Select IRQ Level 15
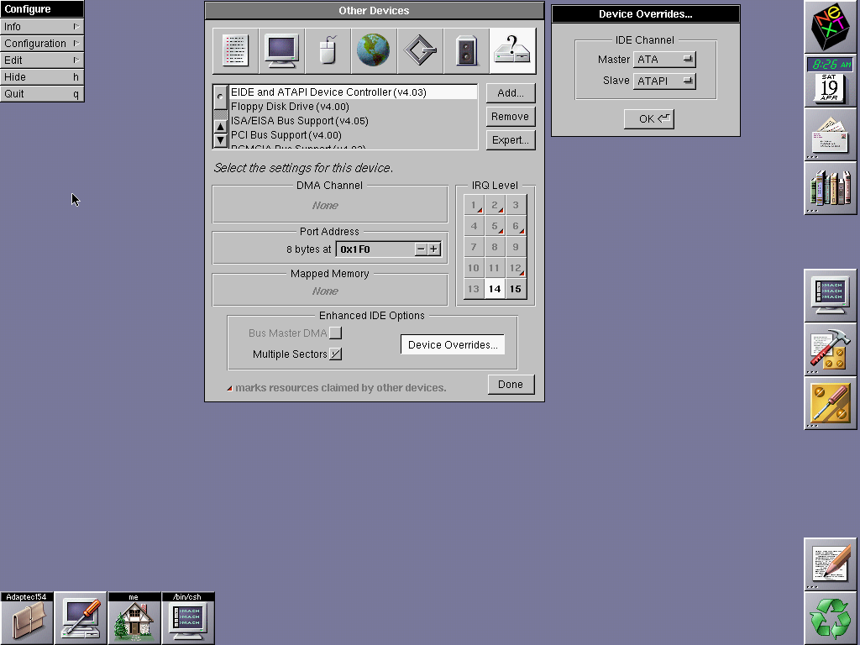The width and height of the screenshot is (860, 645). click(x=516, y=289)
